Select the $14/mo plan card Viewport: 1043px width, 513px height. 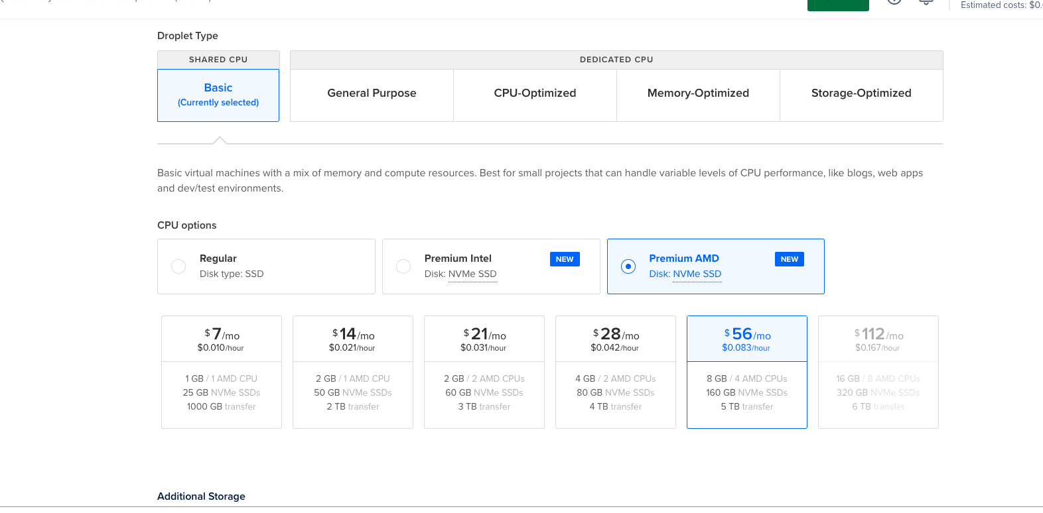353,372
